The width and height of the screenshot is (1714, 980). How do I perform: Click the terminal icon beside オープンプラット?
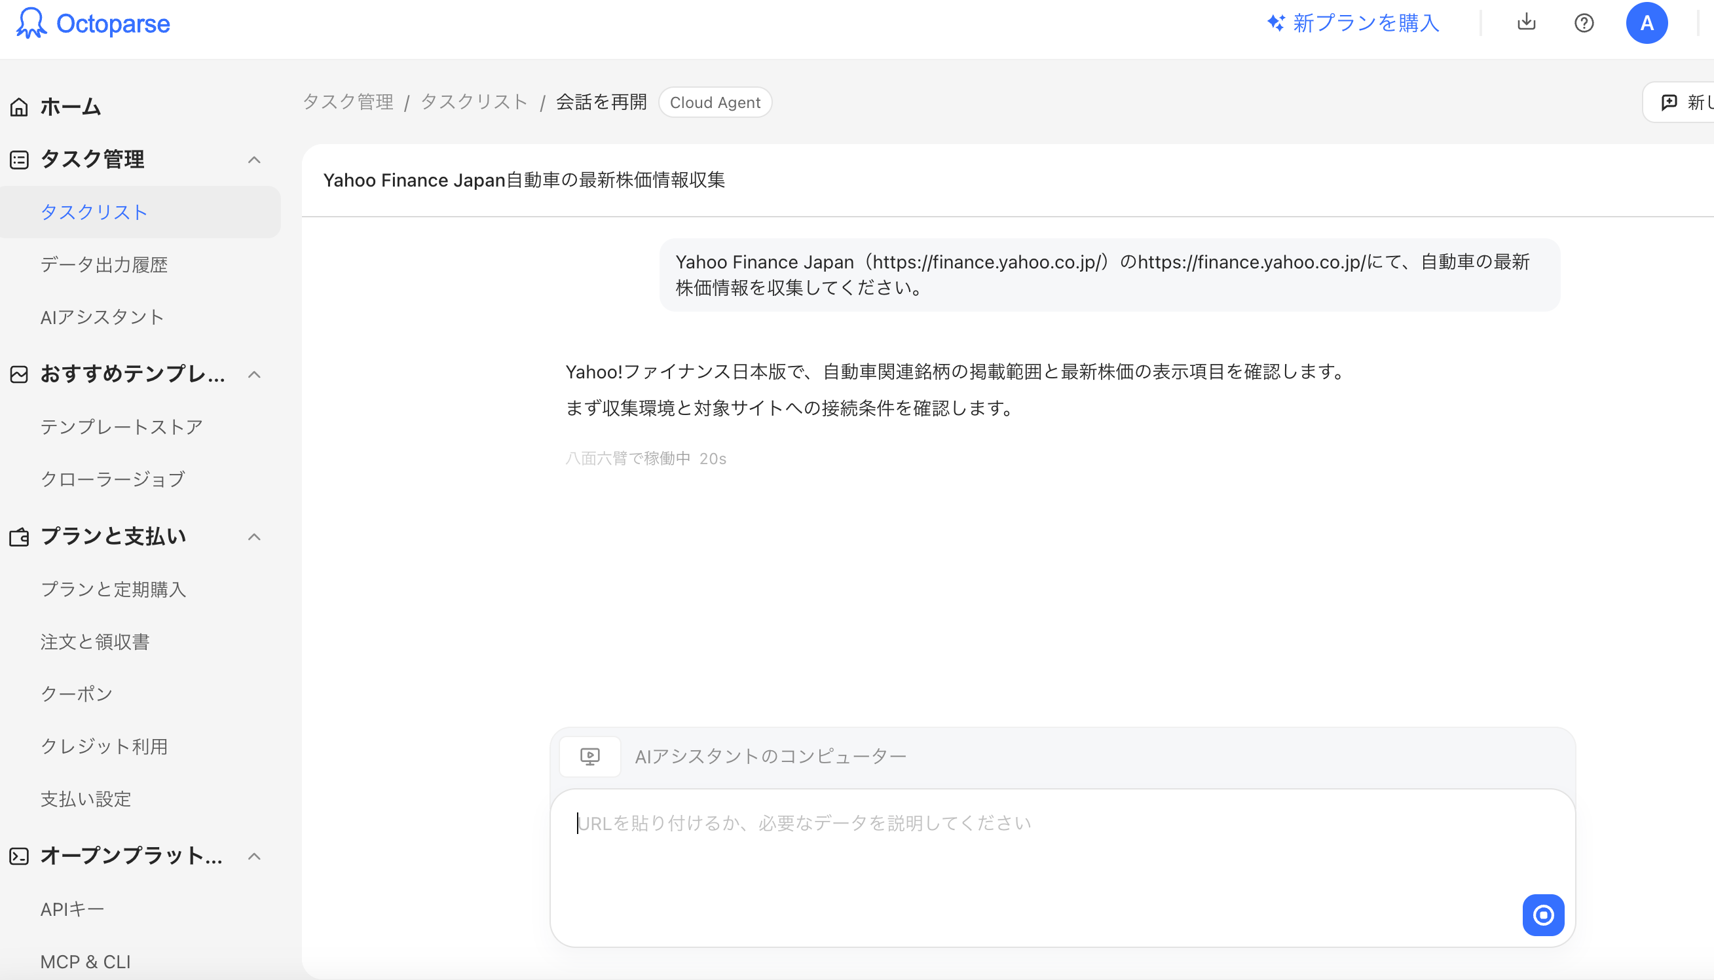point(19,856)
